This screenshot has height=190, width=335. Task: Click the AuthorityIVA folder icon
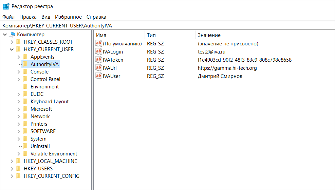pos(25,64)
